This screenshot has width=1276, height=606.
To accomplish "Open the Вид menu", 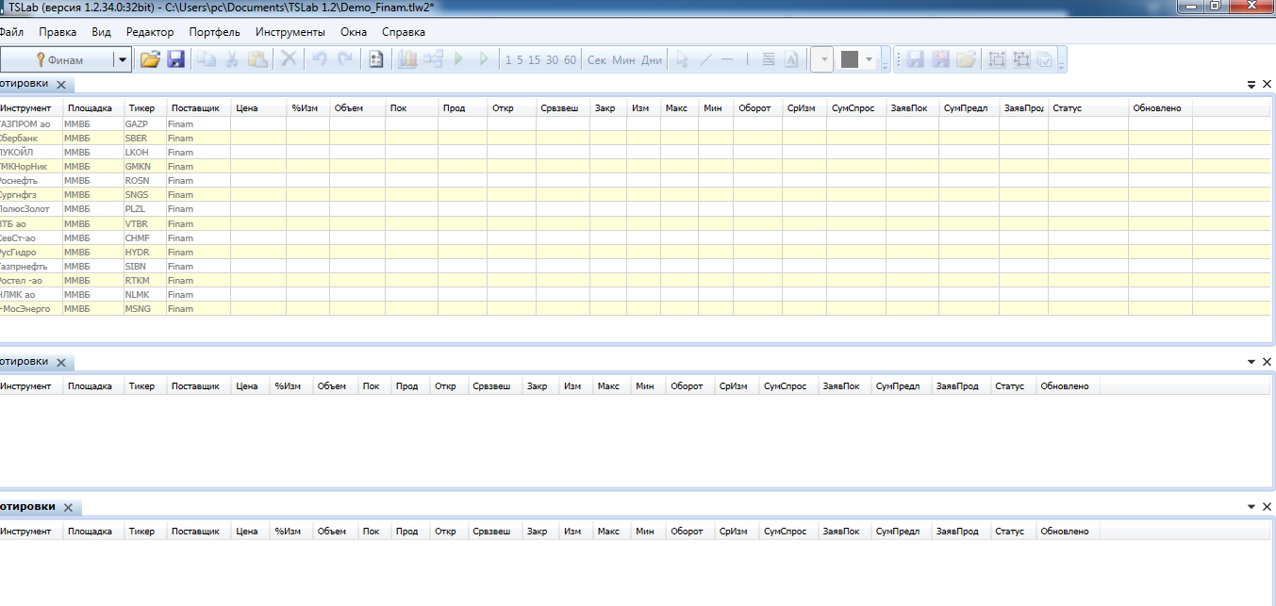I will point(102,32).
